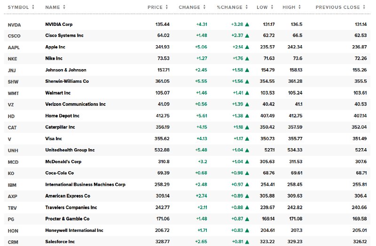Open Cisco Systems Inc link
This screenshot has height=246, width=376.
point(64,35)
